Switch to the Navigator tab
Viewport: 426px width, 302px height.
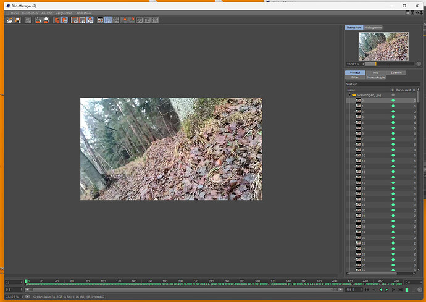[354, 27]
